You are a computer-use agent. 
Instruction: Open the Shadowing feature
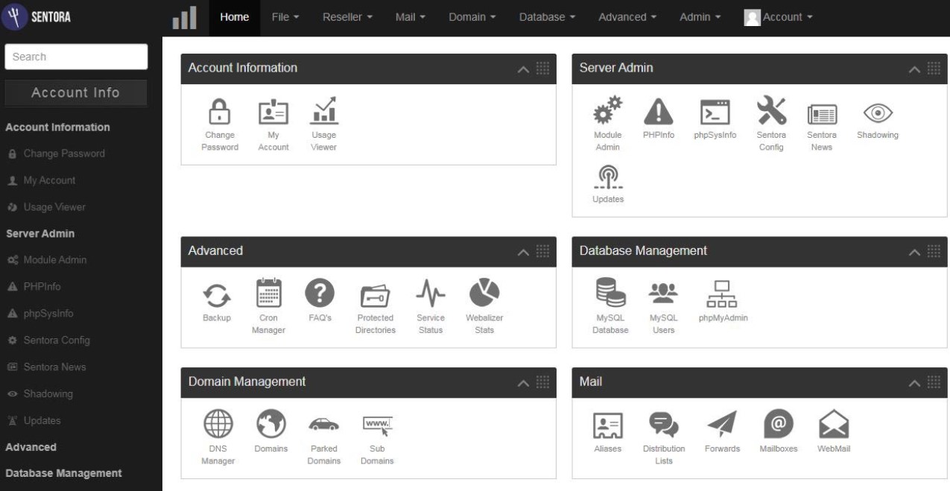coord(878,112)
